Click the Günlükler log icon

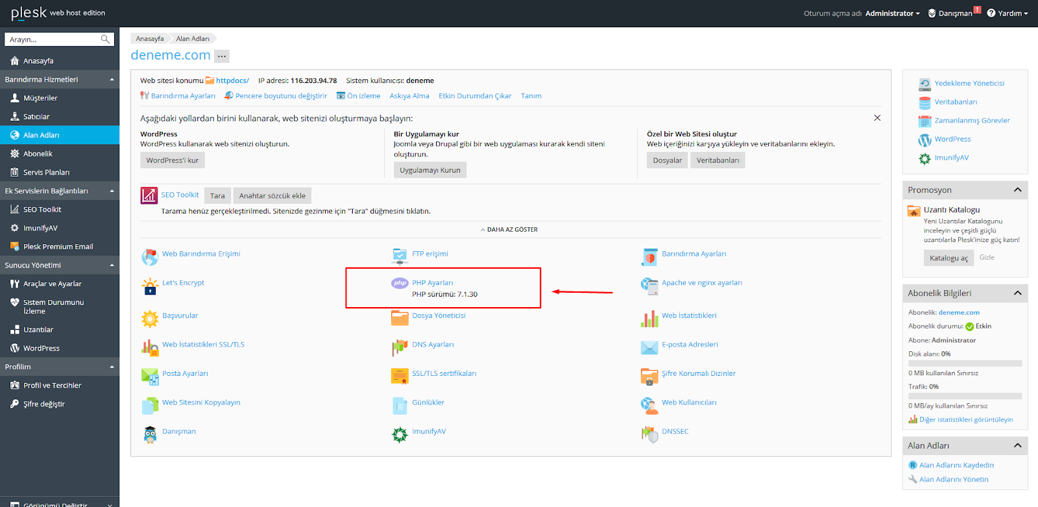coord(400,406)
